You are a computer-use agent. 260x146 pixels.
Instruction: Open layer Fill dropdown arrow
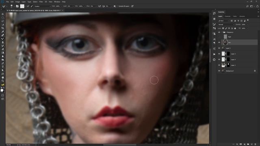coord(247,28)
